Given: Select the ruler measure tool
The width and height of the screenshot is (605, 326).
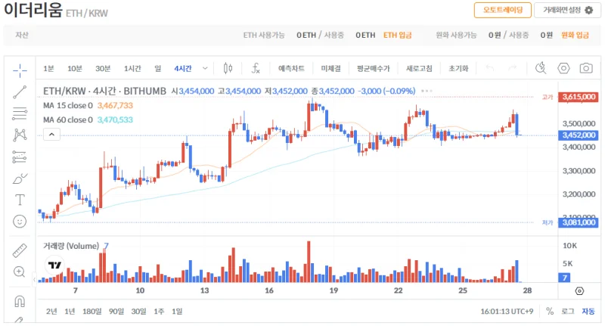Looking at the screenshot, I should pos(20,250).
